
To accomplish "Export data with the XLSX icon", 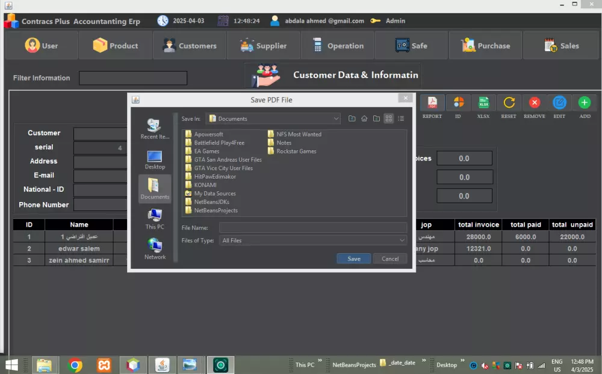I will 483,101.
